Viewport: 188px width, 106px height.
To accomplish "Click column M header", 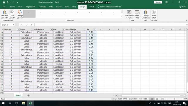I will [145, 29].
